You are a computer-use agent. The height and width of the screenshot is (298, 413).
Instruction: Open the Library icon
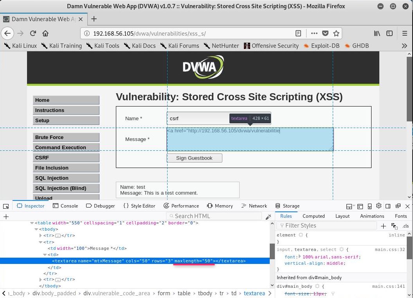pyautogui.click(x=377, y=33)
